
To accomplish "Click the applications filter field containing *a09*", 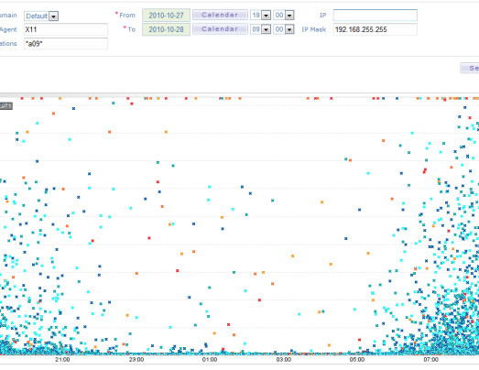I will [66, 43].
